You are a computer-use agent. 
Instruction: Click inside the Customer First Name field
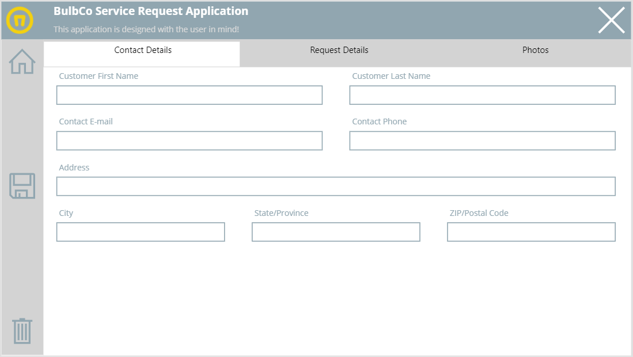tap(189, 95)
